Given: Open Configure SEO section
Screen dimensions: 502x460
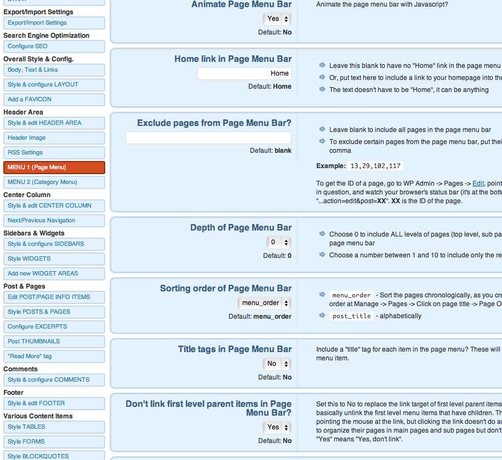Looking at the screenshot, I should click(54, 47).
